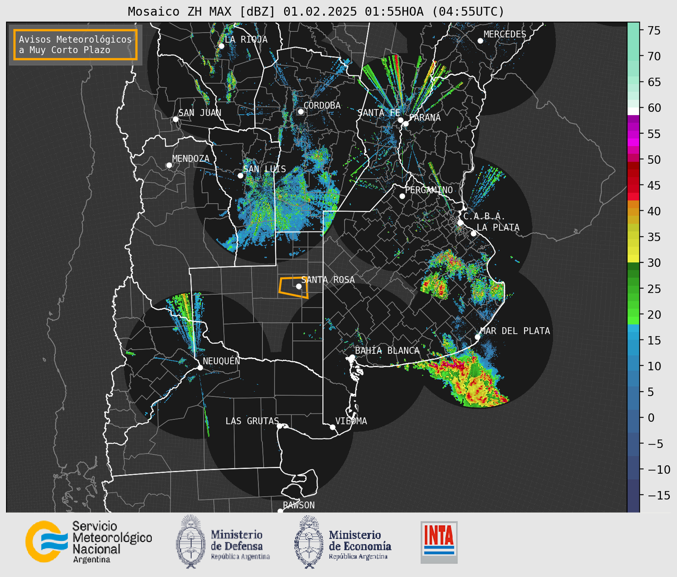
Task: Click the MAR DEL PLATA city marker
Action: [477, 337]
